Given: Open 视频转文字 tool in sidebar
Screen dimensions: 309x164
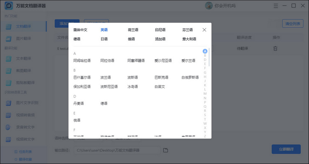Looking at the screenshot, I should pos(23,139).
